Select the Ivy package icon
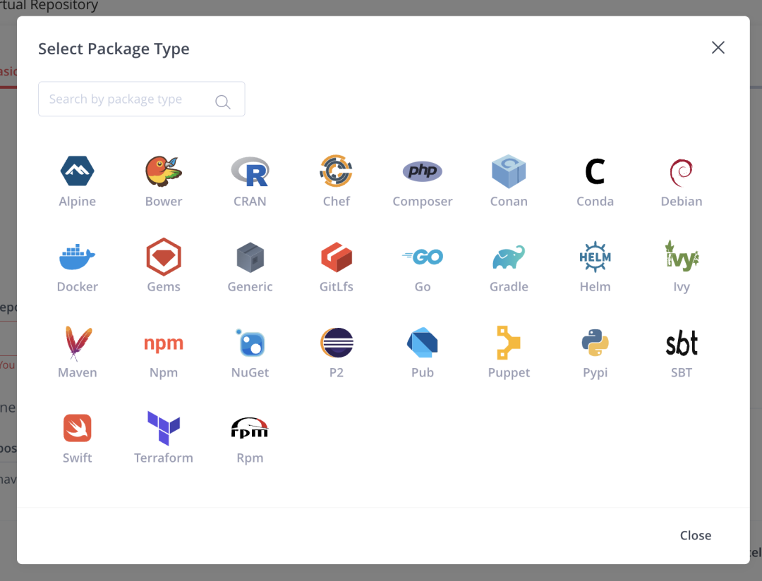Image resolution: width=762 pixels, height=581 pixels. click(x=682, y=256)
